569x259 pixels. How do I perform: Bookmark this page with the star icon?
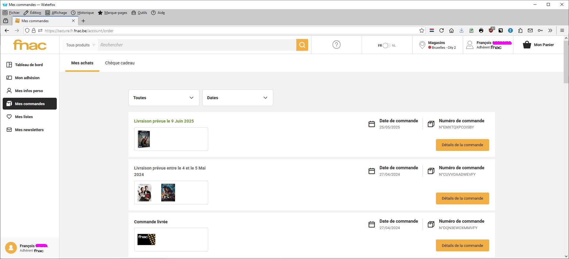click(421, 30)
